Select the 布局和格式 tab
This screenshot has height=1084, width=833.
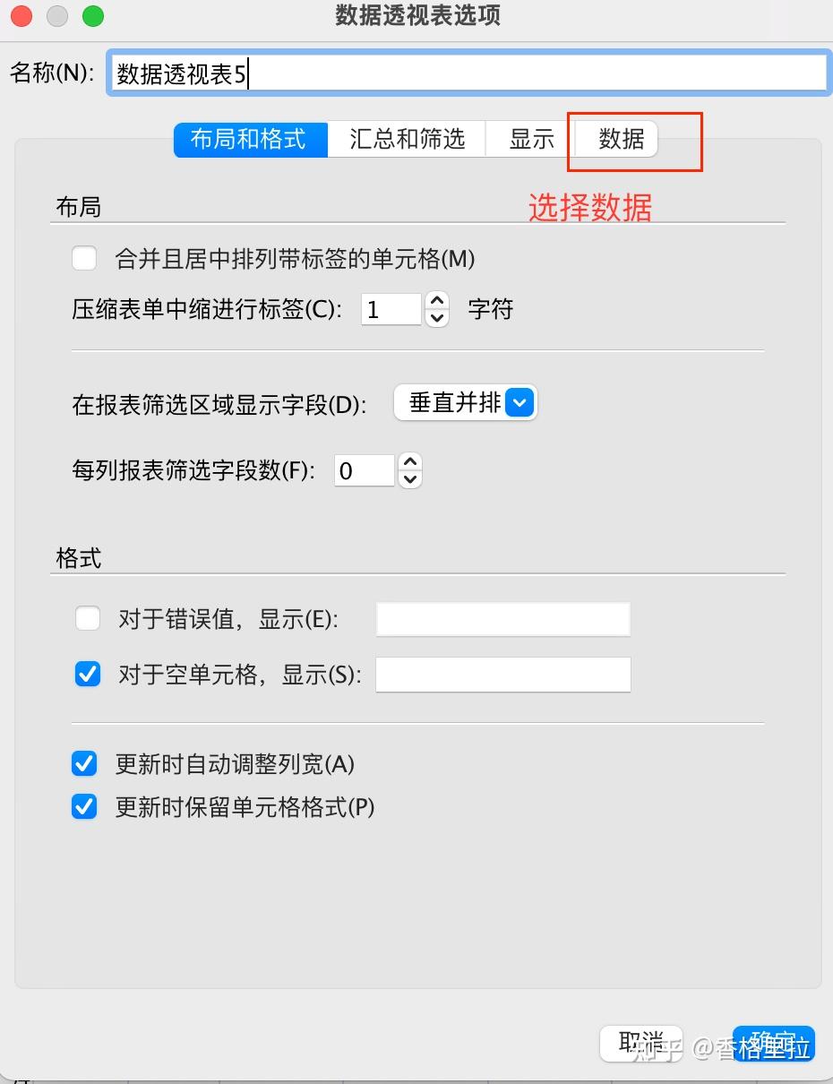[249, 140]
